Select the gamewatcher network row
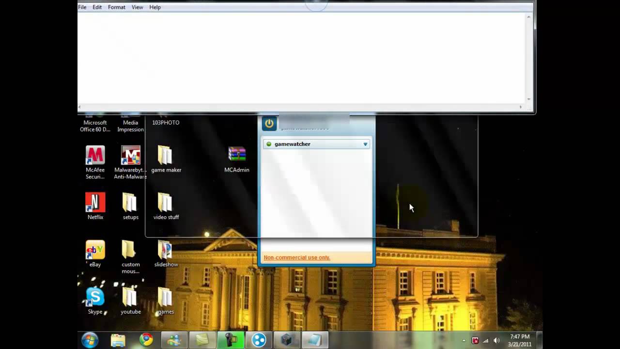This screenshot has width=620, height=349. [317, 144]
